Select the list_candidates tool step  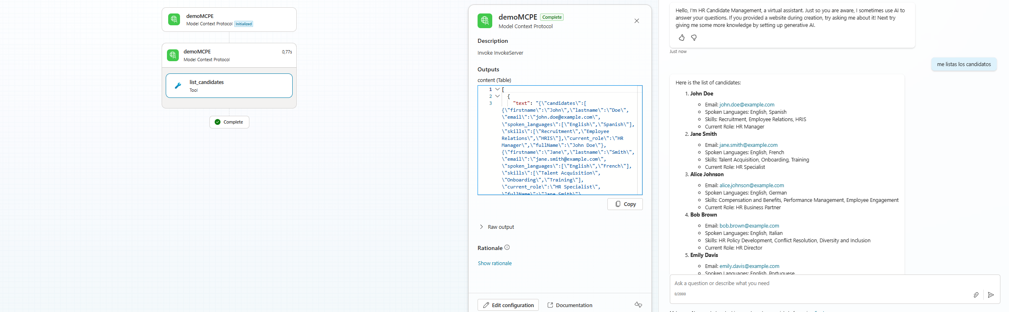(x=229, y=86)
